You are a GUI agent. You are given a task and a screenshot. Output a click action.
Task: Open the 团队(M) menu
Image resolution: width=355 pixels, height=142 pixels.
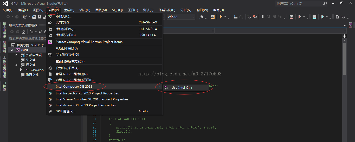pos(101,10)
